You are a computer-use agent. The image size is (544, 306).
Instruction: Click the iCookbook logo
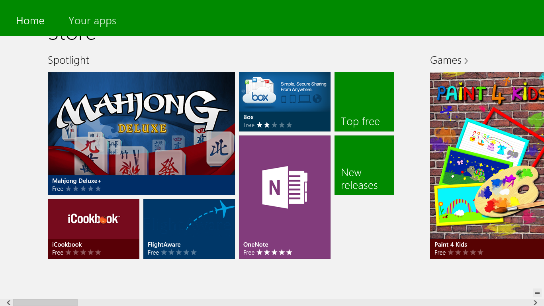tap(93, 218)
